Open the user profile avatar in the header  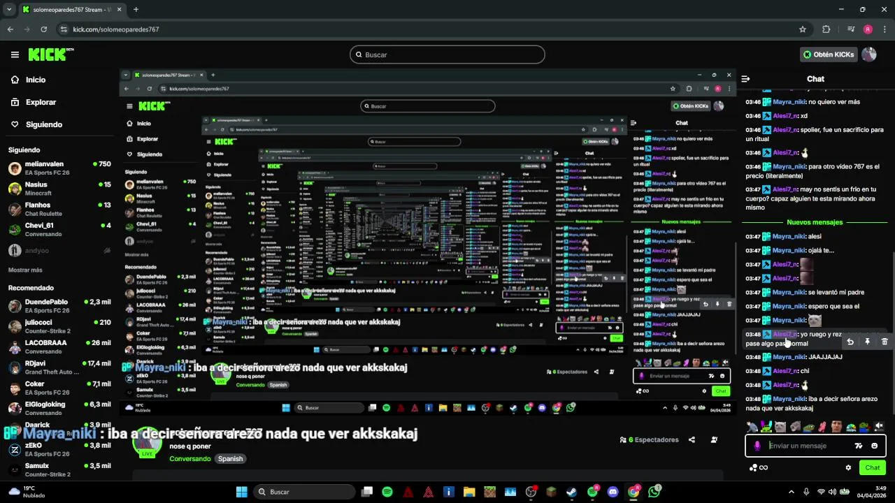pos(869,54)
